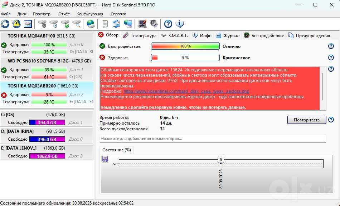Click the 61 °C temperature bar of WD disk
This screenshot has width=340, height=206.
click(x=49, y=77)
